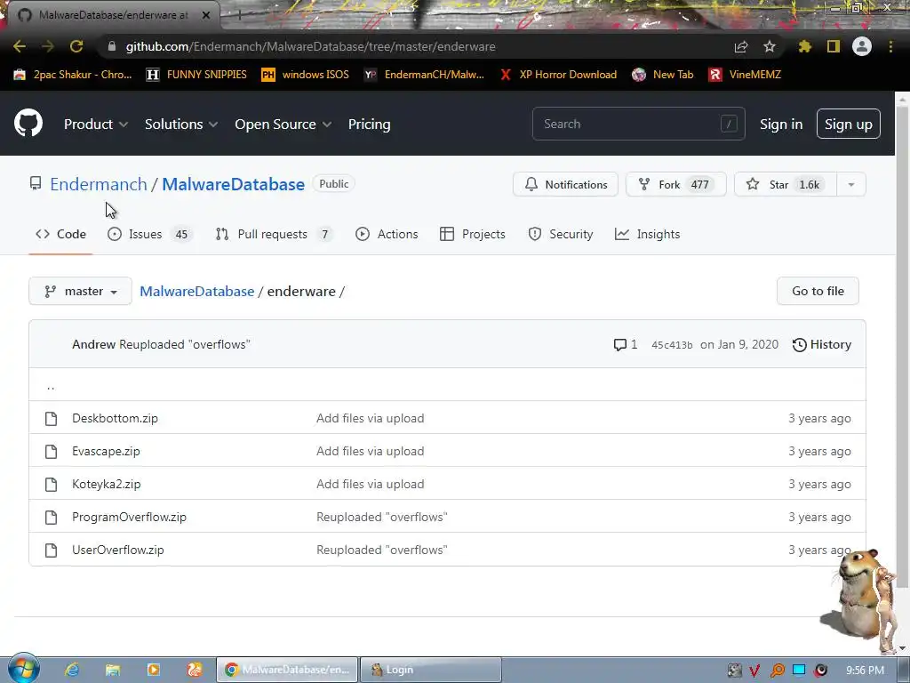Click the padlock site info icon
The height and width of the screenshot is (683, 910).
[x=112, y=46]
